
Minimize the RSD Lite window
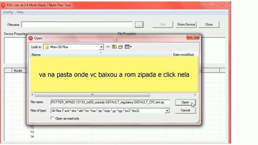point(205,4)
